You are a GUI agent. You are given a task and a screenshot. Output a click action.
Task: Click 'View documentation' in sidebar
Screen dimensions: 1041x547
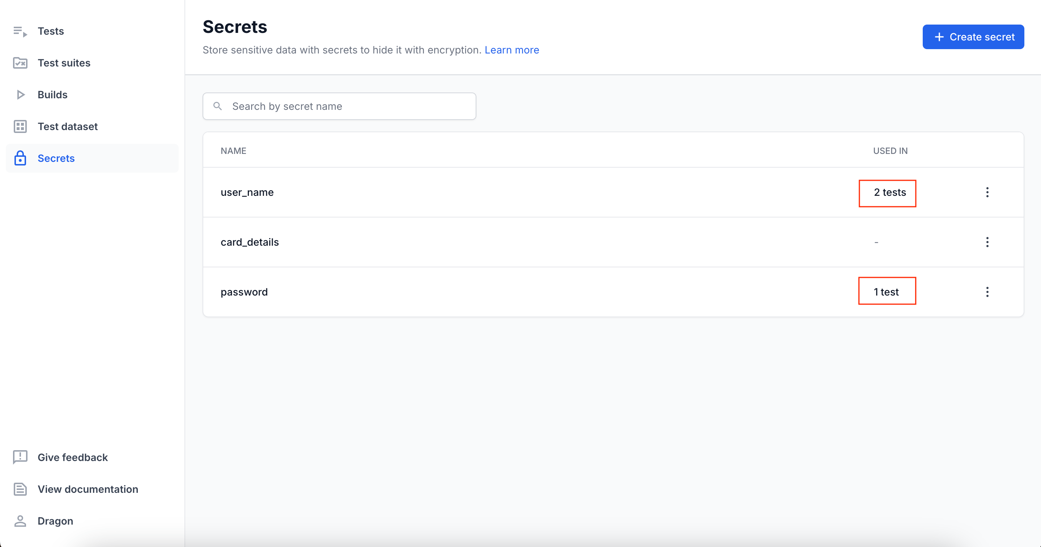point(88,489)
